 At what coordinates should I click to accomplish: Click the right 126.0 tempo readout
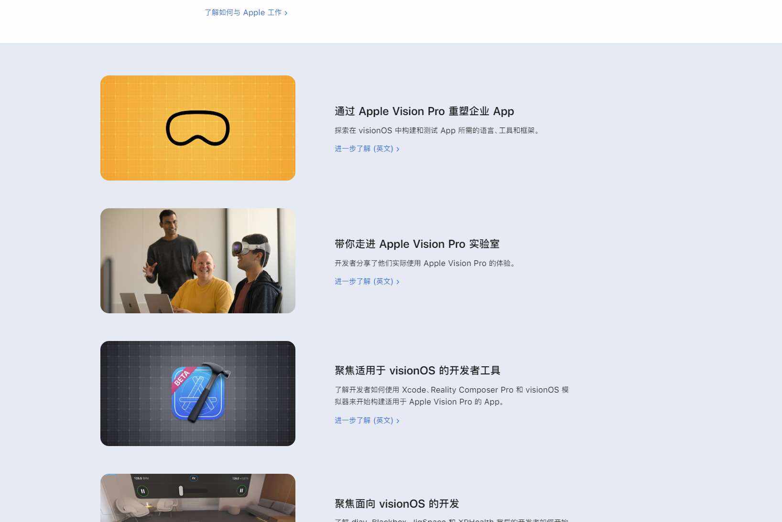click(x=240, y=478)
